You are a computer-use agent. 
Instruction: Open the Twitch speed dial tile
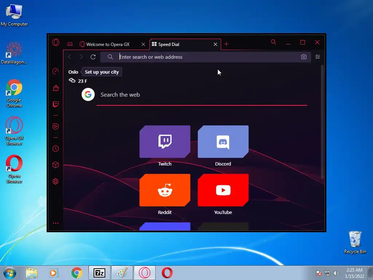point(165,142)
